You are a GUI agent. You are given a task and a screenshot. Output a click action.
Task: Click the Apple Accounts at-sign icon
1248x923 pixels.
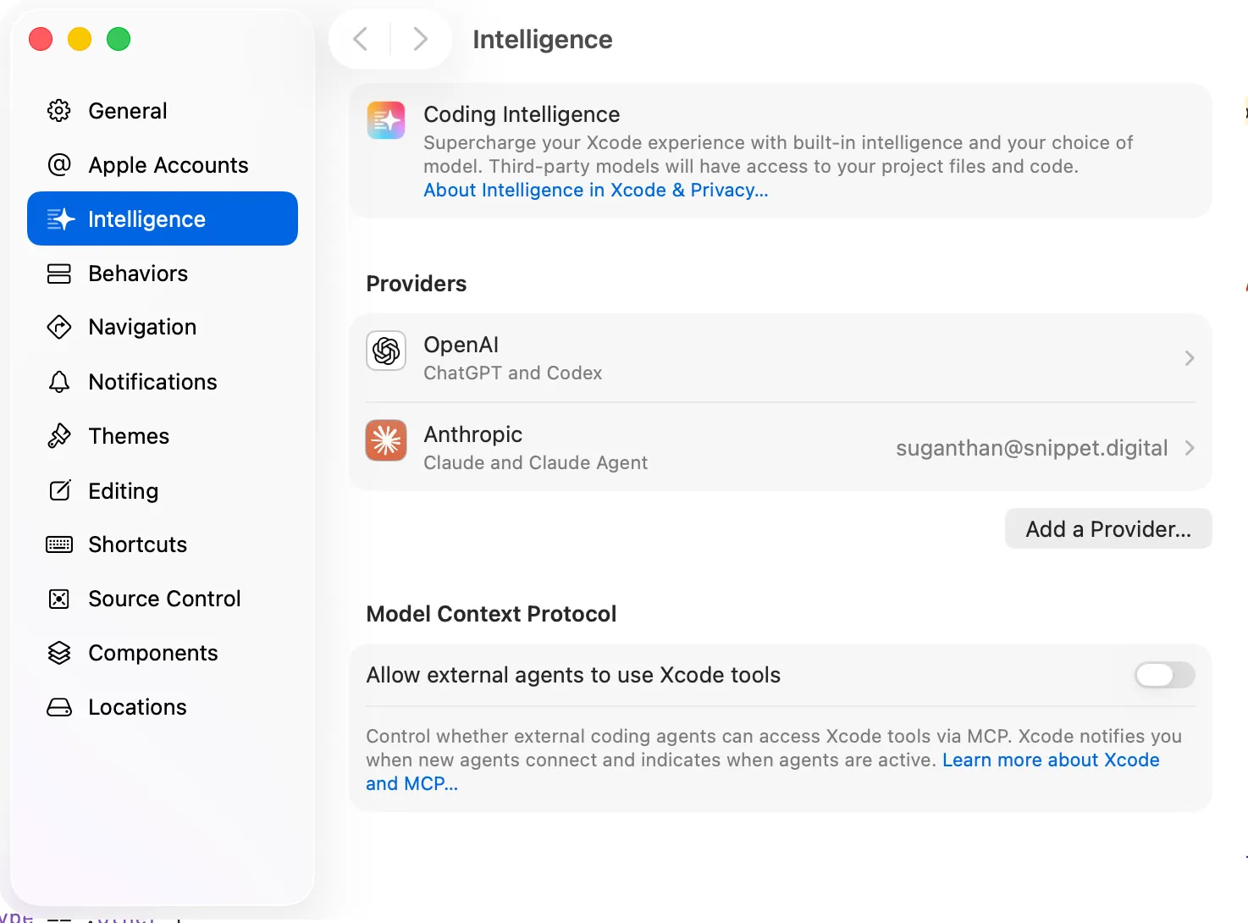[x=59, y=165]
